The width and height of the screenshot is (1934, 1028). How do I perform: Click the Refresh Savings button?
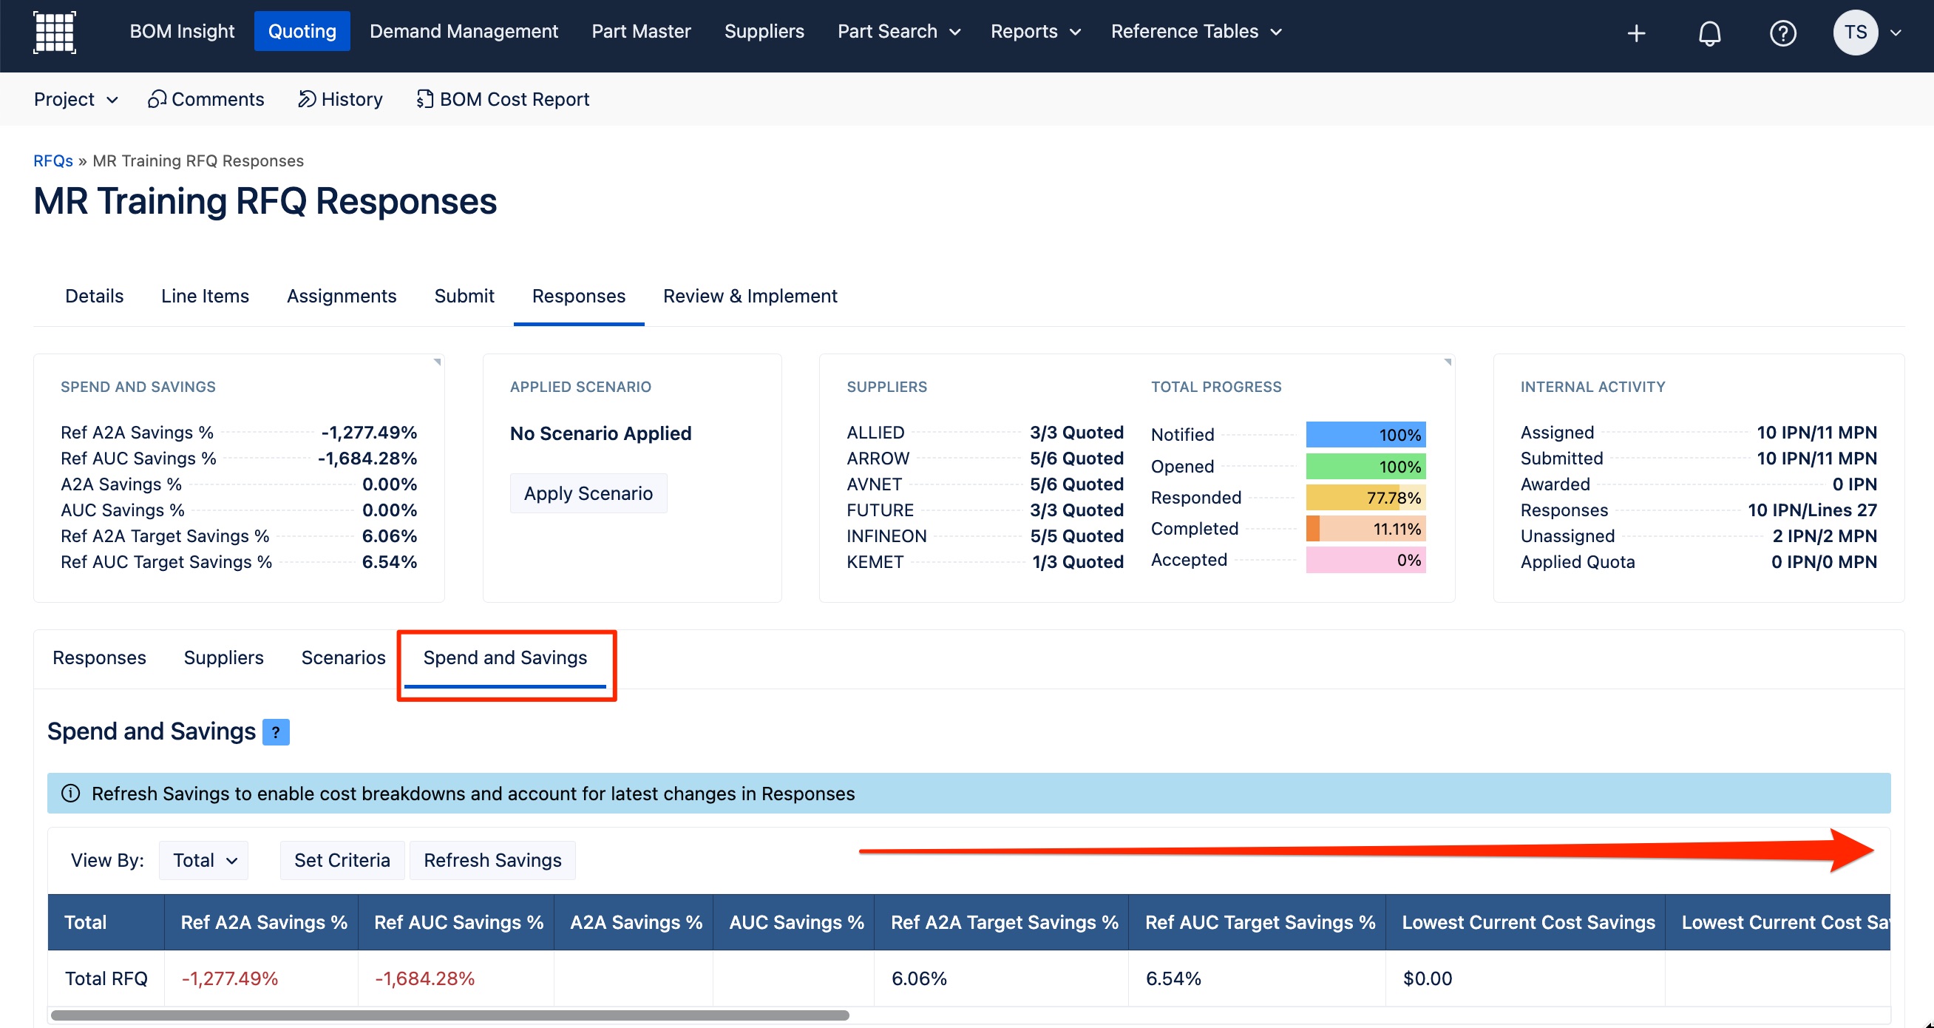tap(492, 860)
